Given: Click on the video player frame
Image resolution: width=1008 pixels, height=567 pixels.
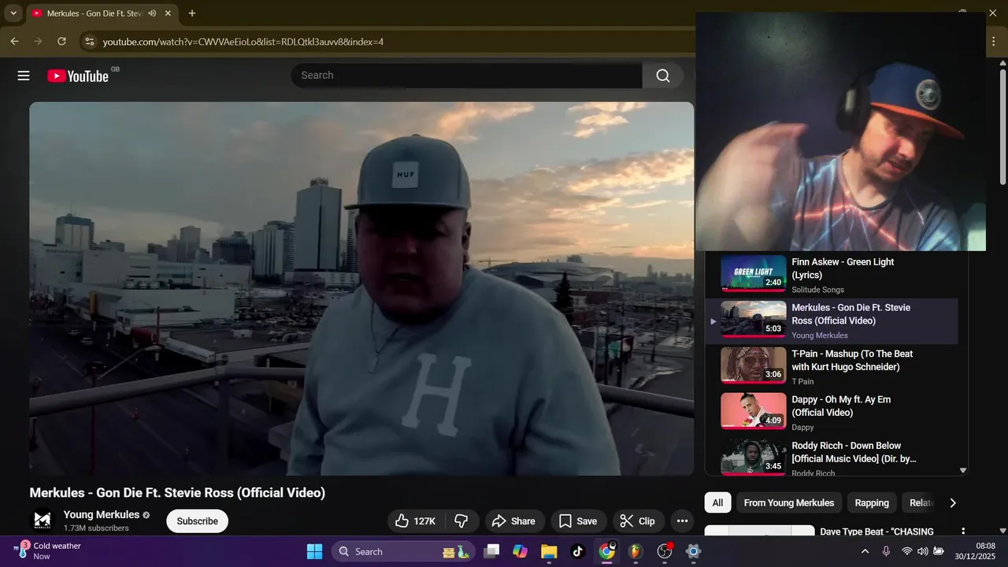Looking at the screenshot, I should click(361, 288).
